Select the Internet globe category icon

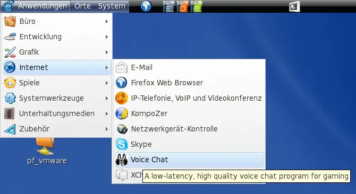pyautogui.click(x=10, y=67)
